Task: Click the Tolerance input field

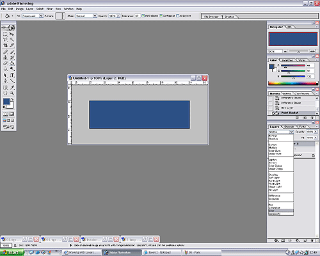Action: click(x=137, y=16)
